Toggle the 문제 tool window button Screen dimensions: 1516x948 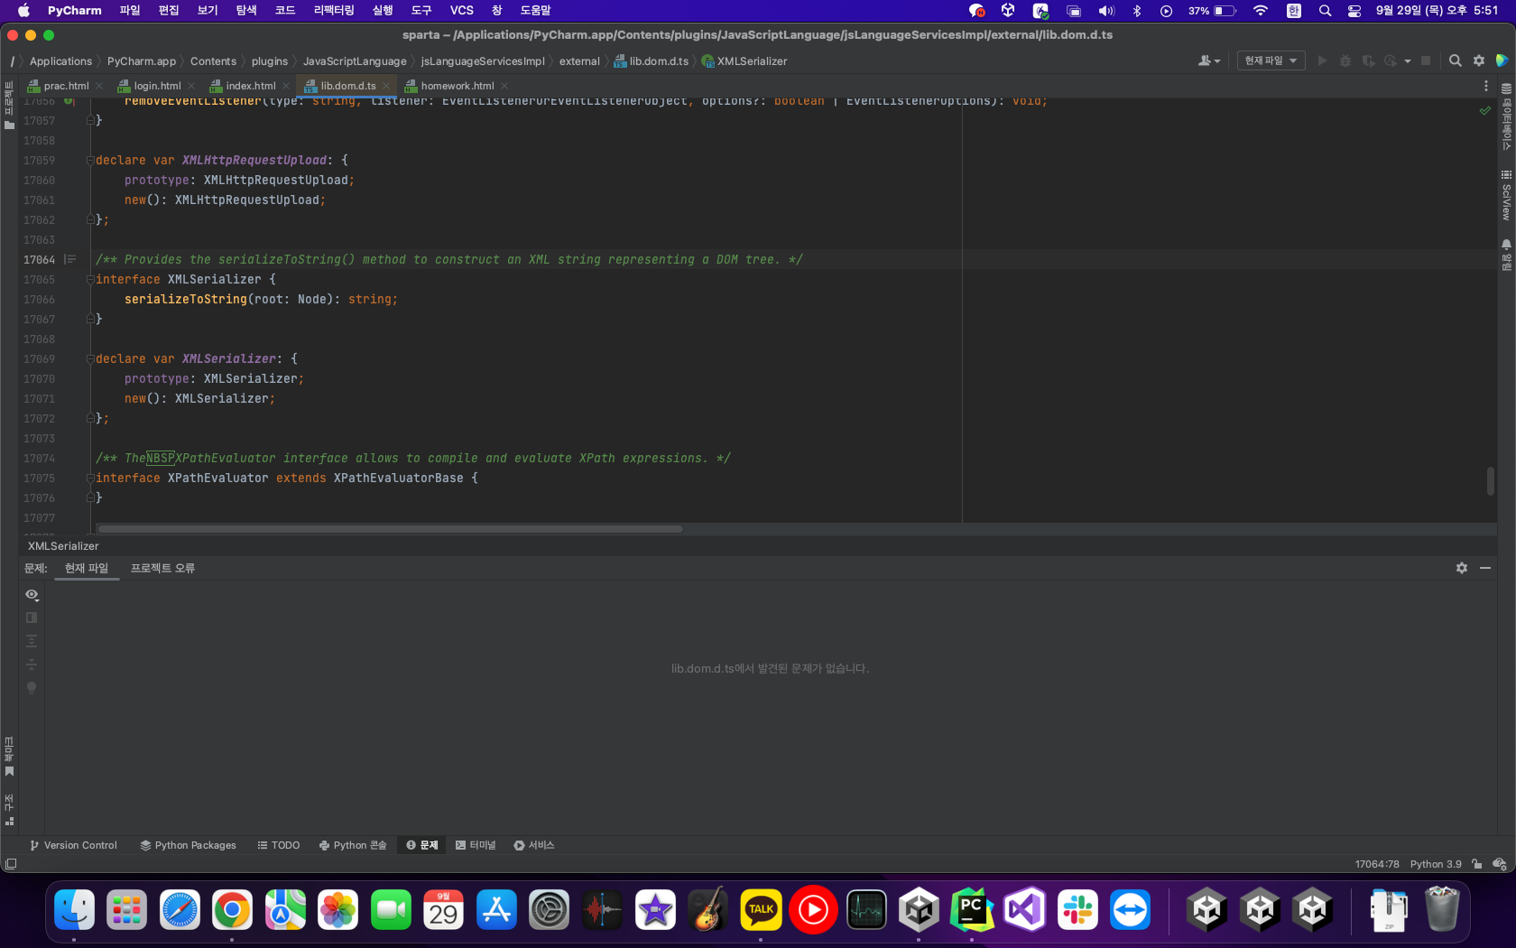point(422,845)
